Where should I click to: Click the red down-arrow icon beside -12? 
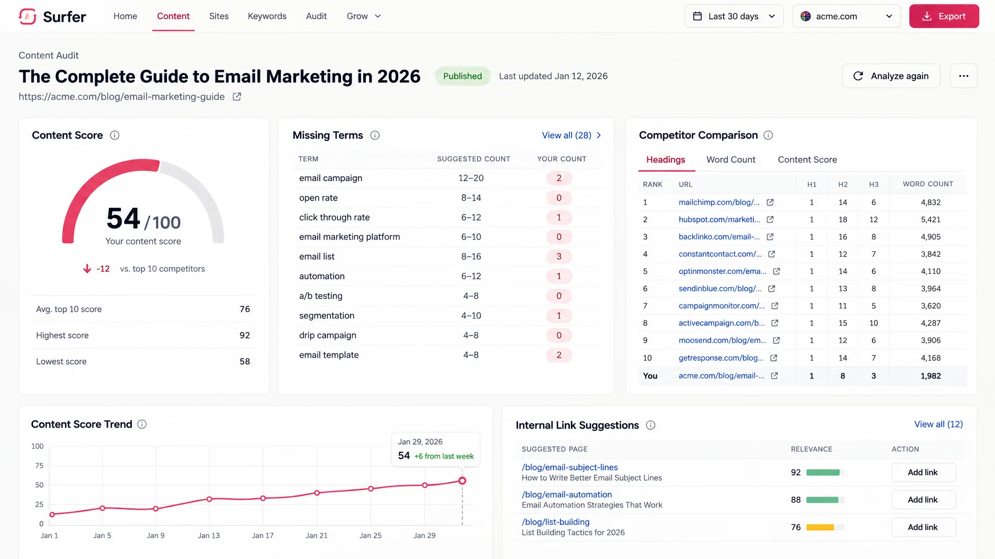click(87, 269)
